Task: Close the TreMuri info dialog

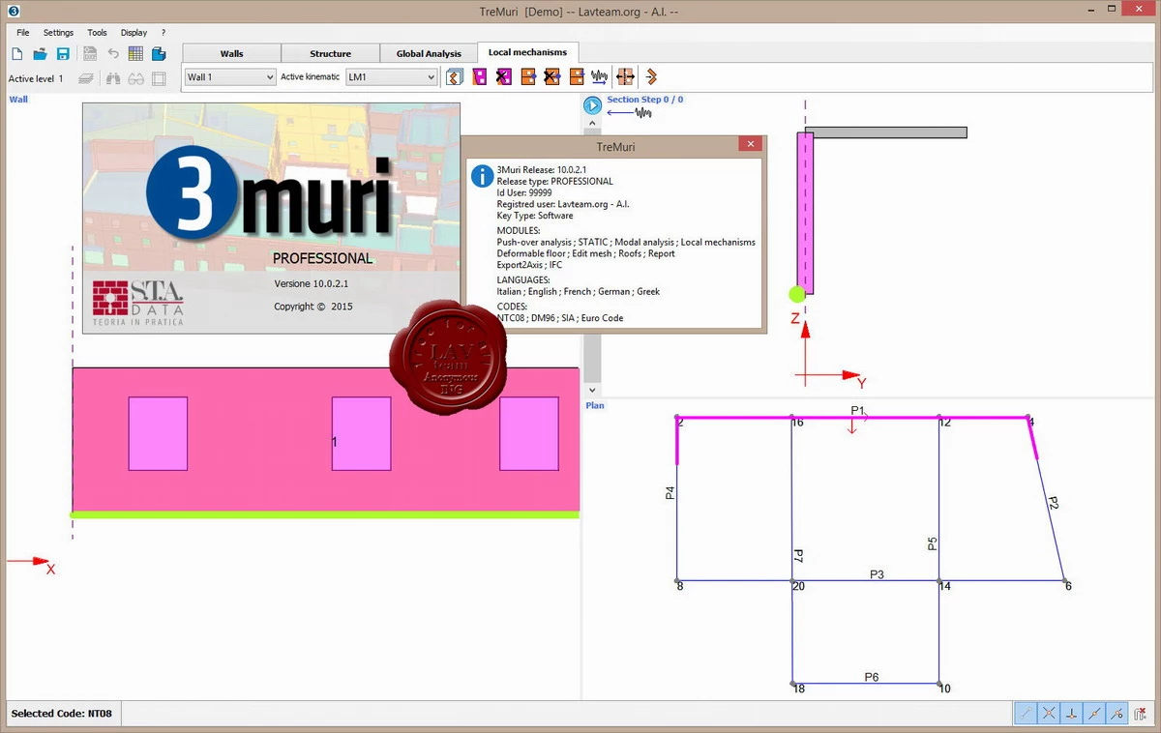Action: coord(750,144)
